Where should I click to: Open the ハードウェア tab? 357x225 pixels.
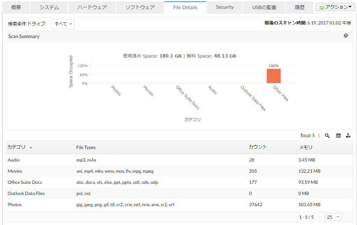(92, 7)
